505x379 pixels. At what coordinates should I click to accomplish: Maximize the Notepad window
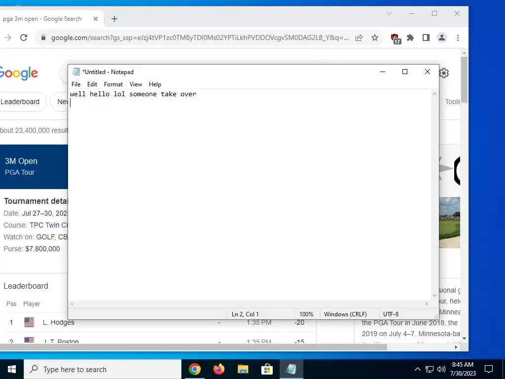pyautogui.click(x=405, y=72)
